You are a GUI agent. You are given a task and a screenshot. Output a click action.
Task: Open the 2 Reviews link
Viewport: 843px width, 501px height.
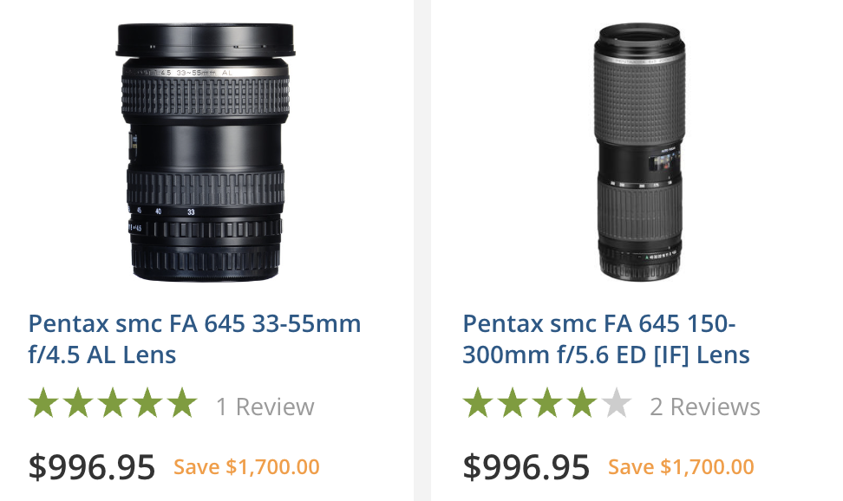click(x=704, y=405)
